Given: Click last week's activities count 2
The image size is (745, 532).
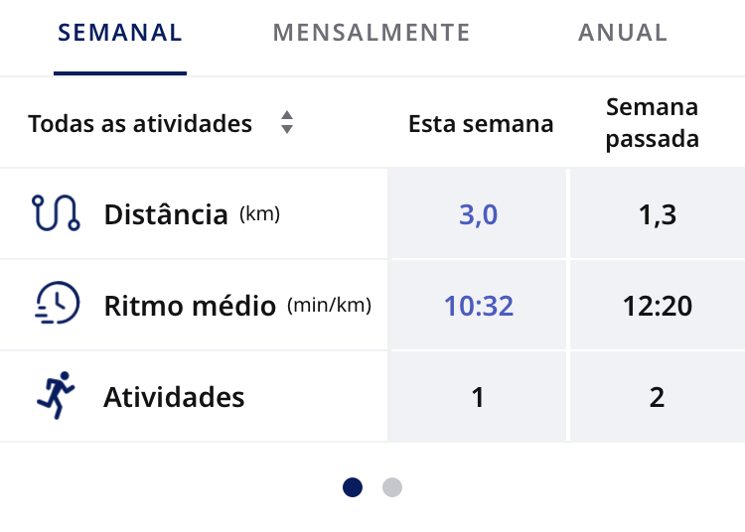Looking at the screenshot, I should pos(658,397).
